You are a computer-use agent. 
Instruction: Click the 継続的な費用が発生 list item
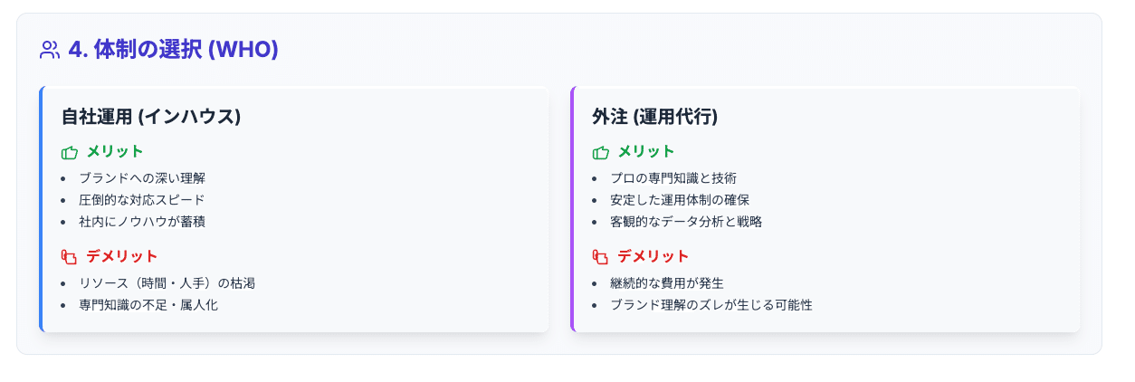coord(667,283)
